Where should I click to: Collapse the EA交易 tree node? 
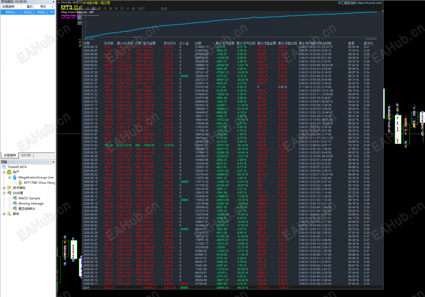(x=4, y=193)
